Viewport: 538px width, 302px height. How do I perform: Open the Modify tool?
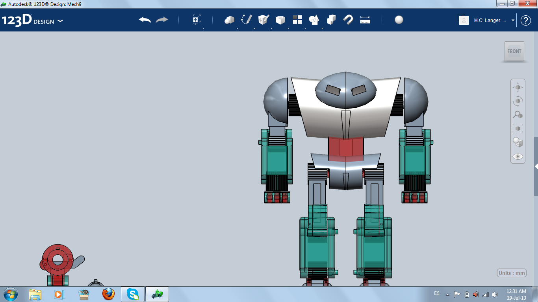coord(280,20)
